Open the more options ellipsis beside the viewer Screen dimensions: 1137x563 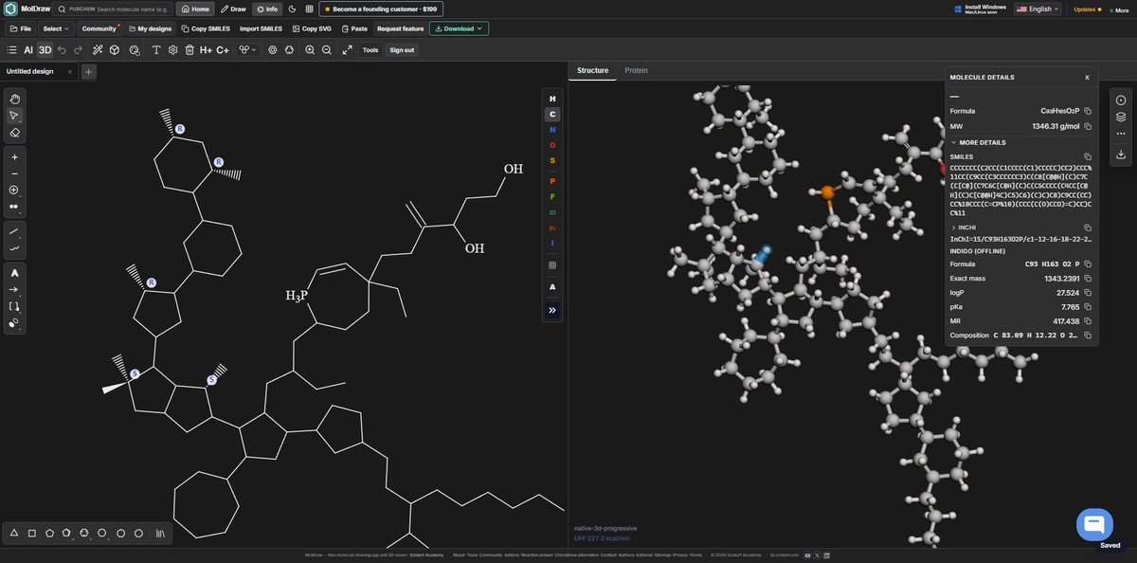(x=1121, y=134)
